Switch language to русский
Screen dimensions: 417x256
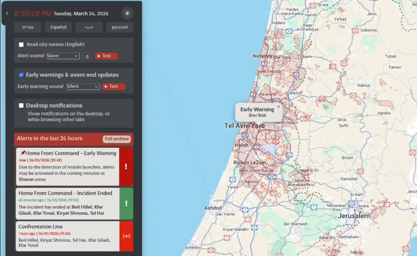click(120, 27)
